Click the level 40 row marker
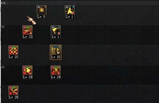Image resolution: width=159 pixels, height=103 pixels. click(3, 67)
